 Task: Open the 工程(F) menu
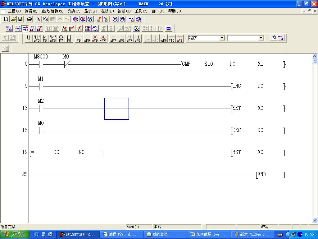click(14, 11)
